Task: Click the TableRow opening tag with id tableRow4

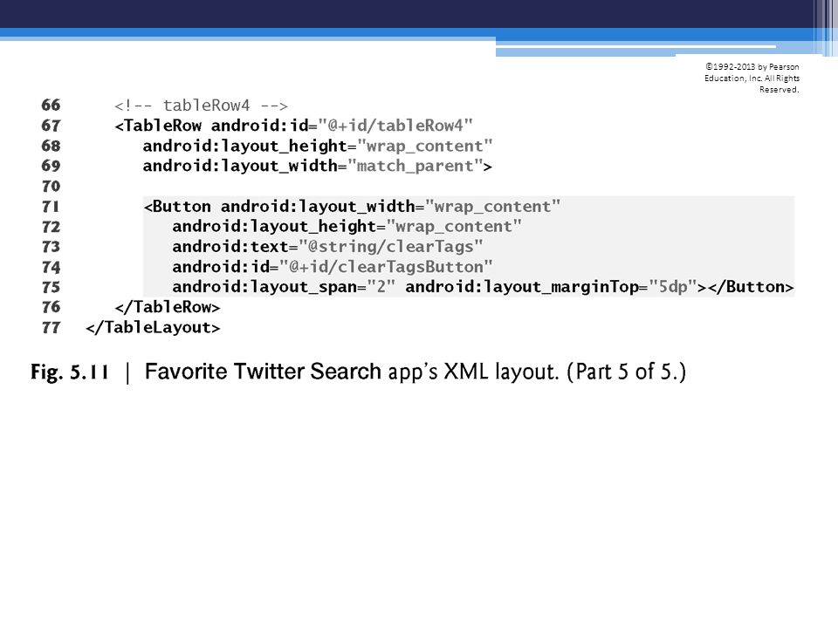Action: 293,126
